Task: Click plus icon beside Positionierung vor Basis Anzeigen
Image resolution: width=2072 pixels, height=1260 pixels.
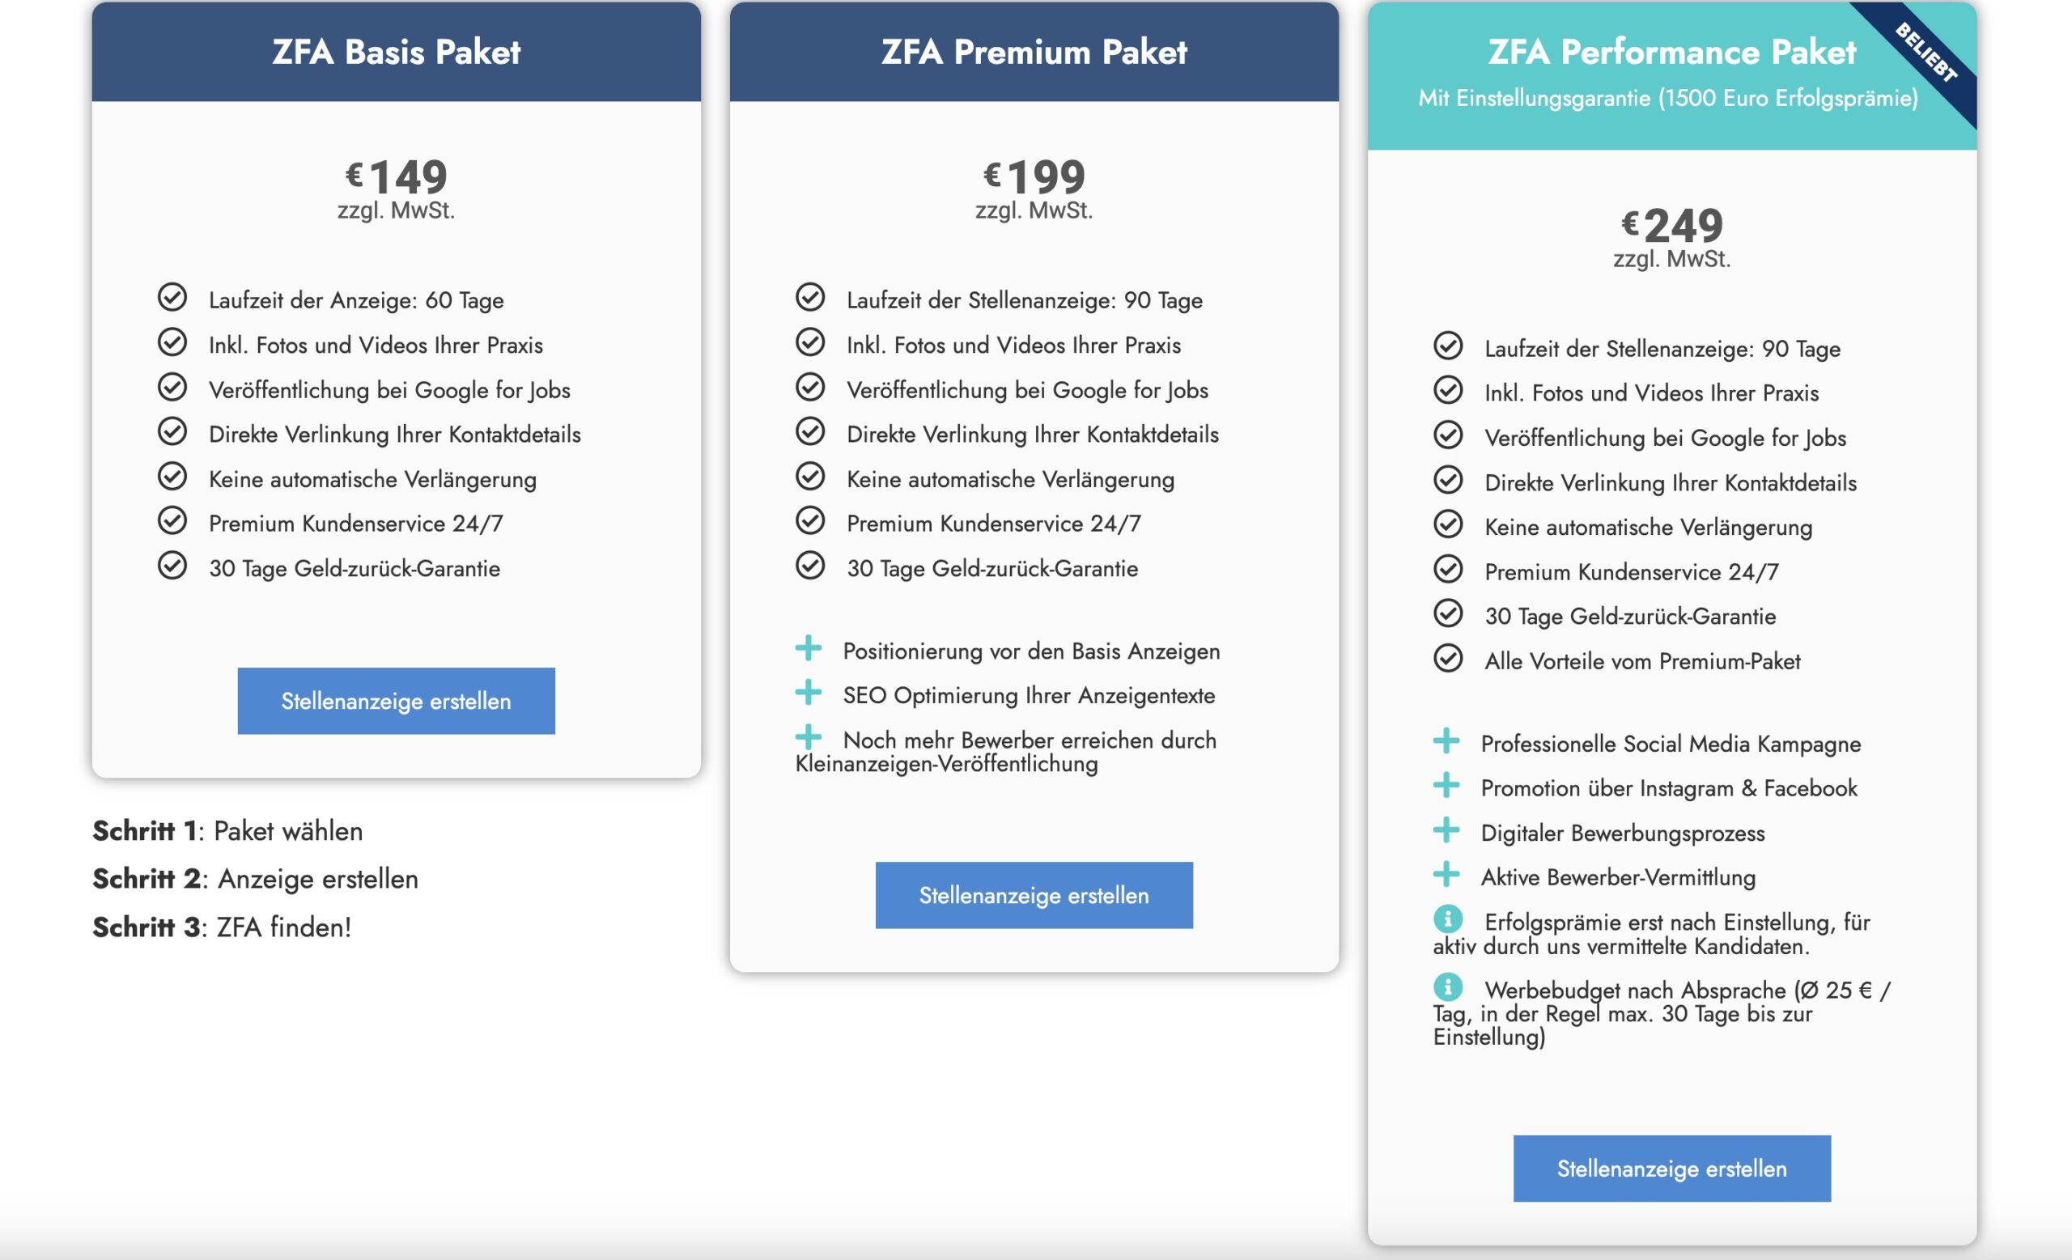Action: click(808, 647)
